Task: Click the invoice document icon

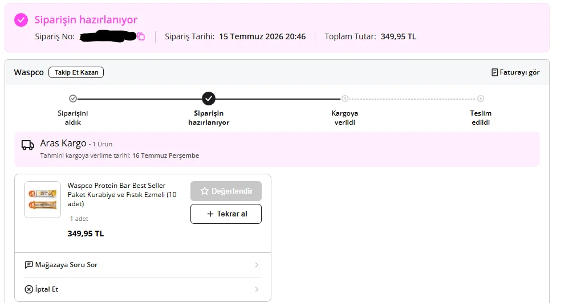Action: pyautogui.click(x=494, y=72)
